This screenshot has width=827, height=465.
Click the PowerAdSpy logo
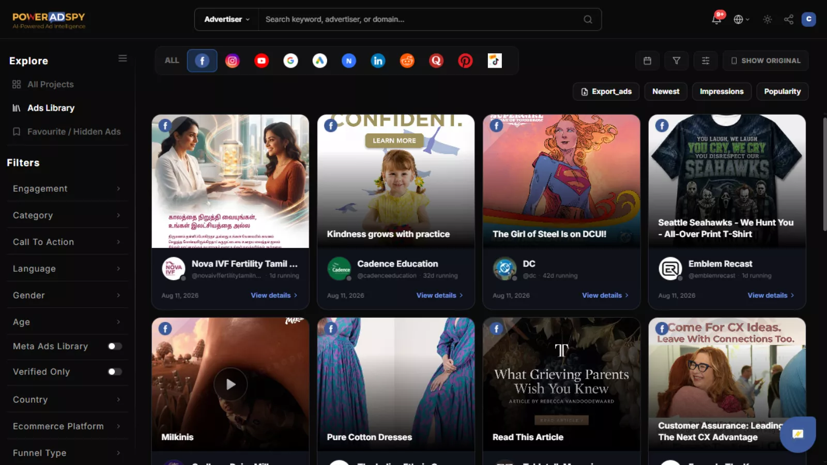(x=49, y=20)
